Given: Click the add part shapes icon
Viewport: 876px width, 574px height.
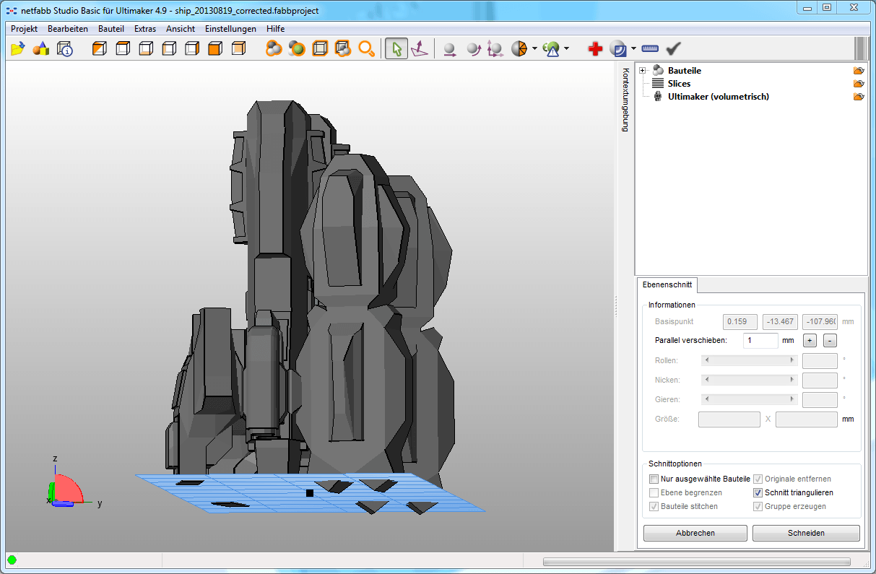Looking at the screenshot, I should (x=41, y=49).
